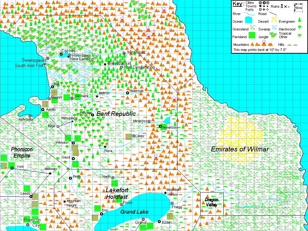Click the Dragon Valley boxed label
Viewport: 308px width, 231px height.
click(x=211, y=202)
